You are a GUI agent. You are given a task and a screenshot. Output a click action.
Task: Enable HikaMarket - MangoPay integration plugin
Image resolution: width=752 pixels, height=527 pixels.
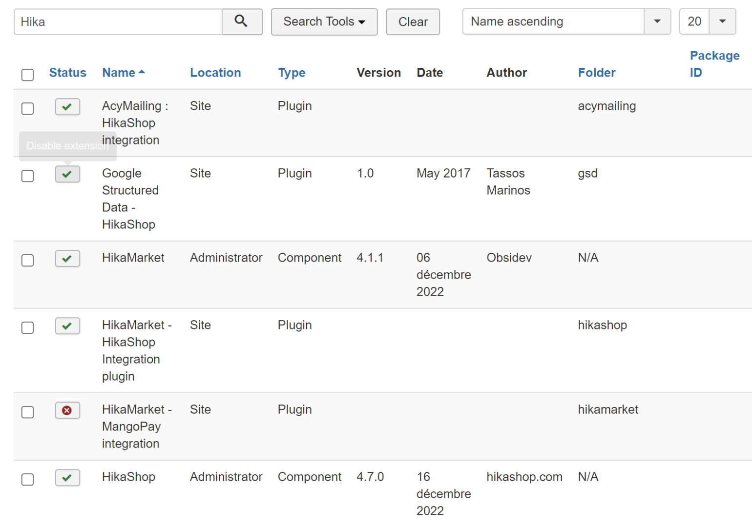point(67,410)
